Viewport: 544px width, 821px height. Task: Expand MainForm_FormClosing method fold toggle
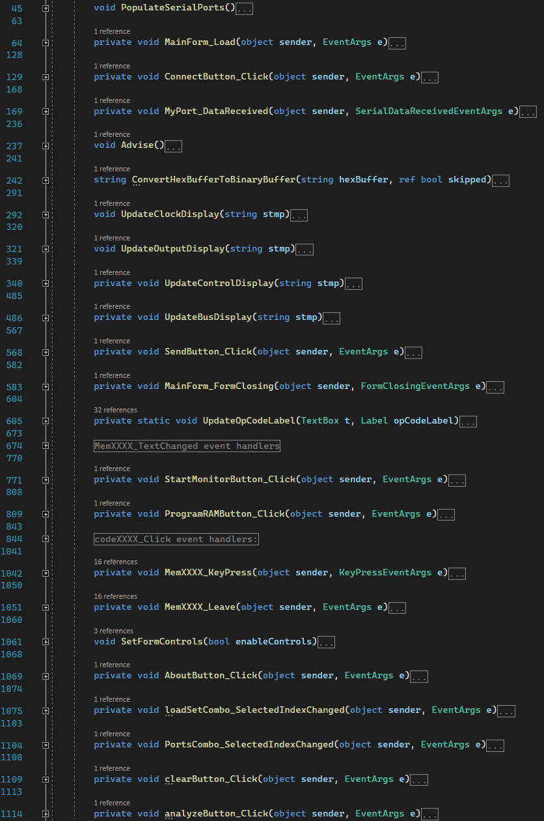[46, 387]
